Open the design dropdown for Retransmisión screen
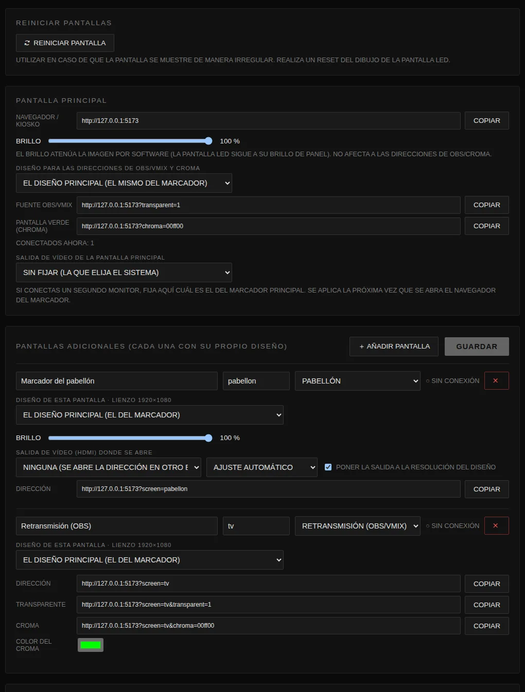Viewport: 525px width, 692px height. 150,560
